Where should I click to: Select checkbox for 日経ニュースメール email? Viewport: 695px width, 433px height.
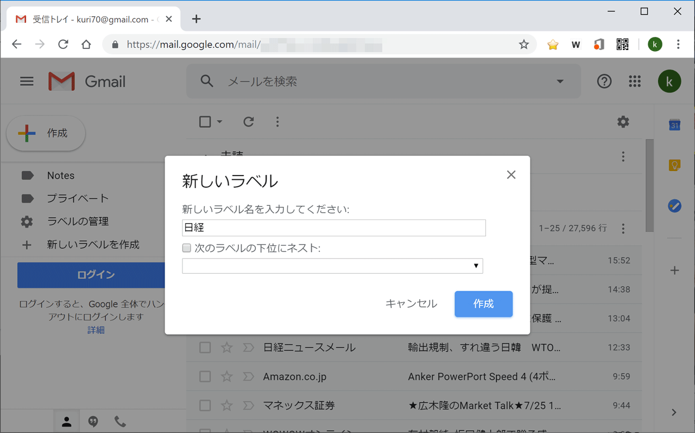click(x=205, y=347)
